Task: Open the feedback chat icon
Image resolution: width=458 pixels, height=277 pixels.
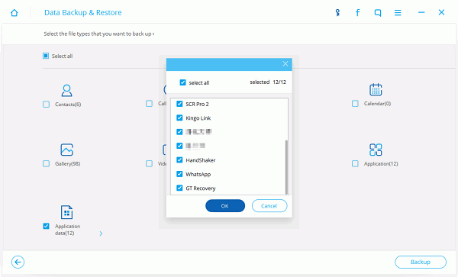Action: tap(378, 13)
